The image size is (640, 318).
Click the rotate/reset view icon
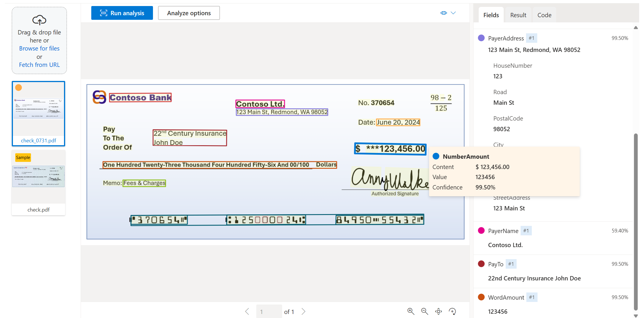pos(453,311)
